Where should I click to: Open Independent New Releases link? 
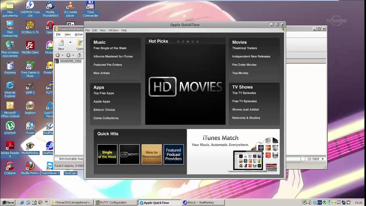(251, 56)
